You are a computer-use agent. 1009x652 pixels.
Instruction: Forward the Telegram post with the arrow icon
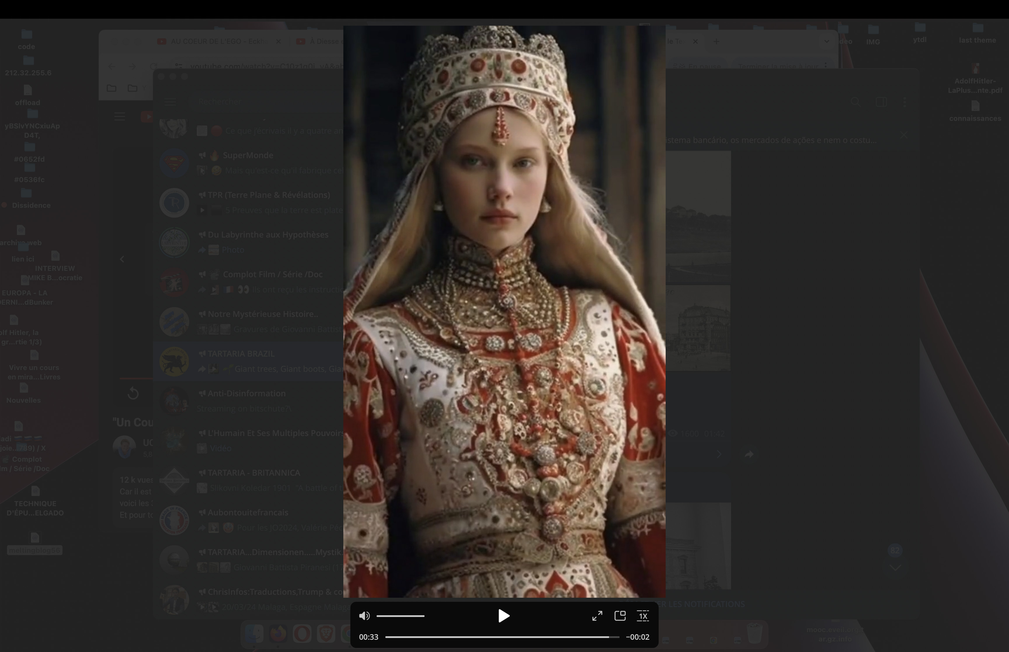pyautogui.click(x=749, y=454)
